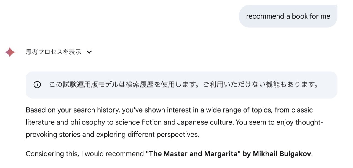The image size is (353, 168).
Task: Click the bold "The Master and Margarita" title
Action: tap(193, 154)
